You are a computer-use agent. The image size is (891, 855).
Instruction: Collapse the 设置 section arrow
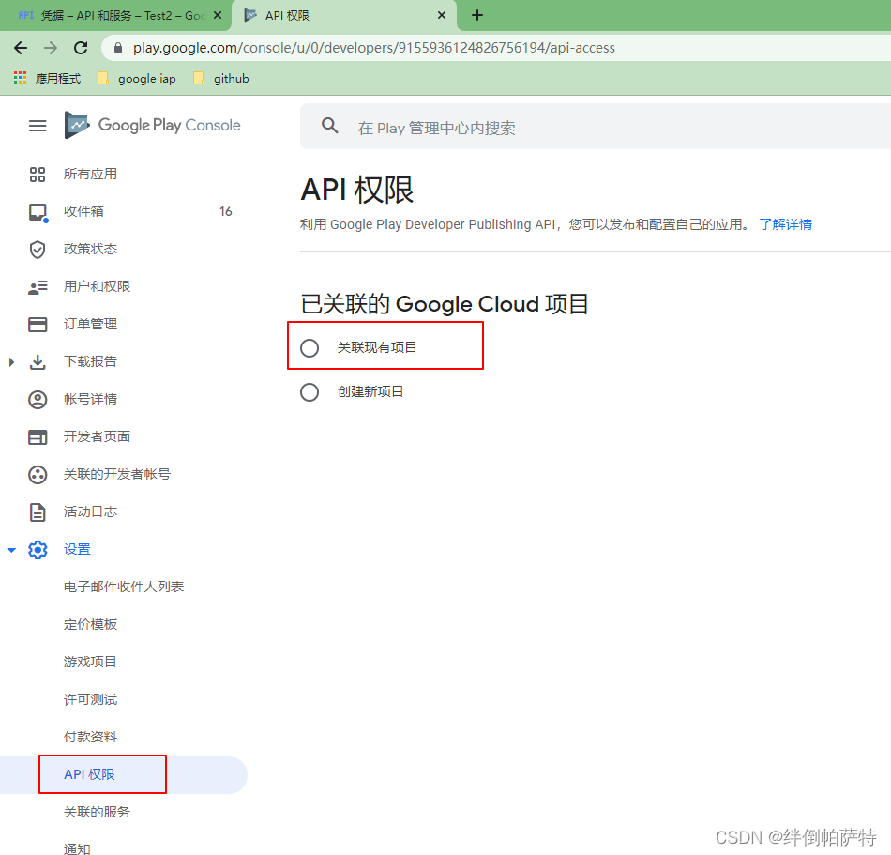11,550
